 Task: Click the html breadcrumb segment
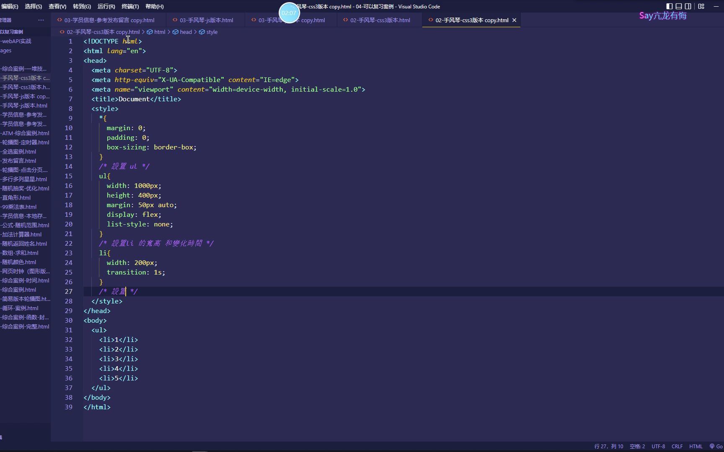click(x=160, y=32)
